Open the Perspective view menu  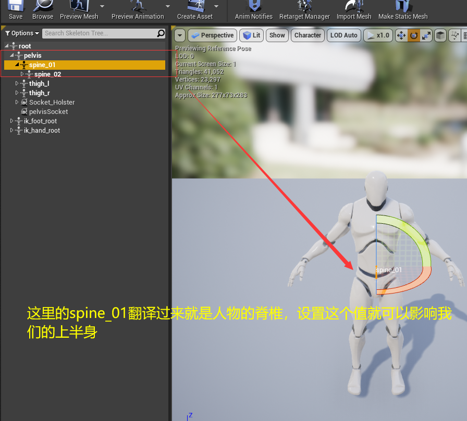(x=212, y=35)
